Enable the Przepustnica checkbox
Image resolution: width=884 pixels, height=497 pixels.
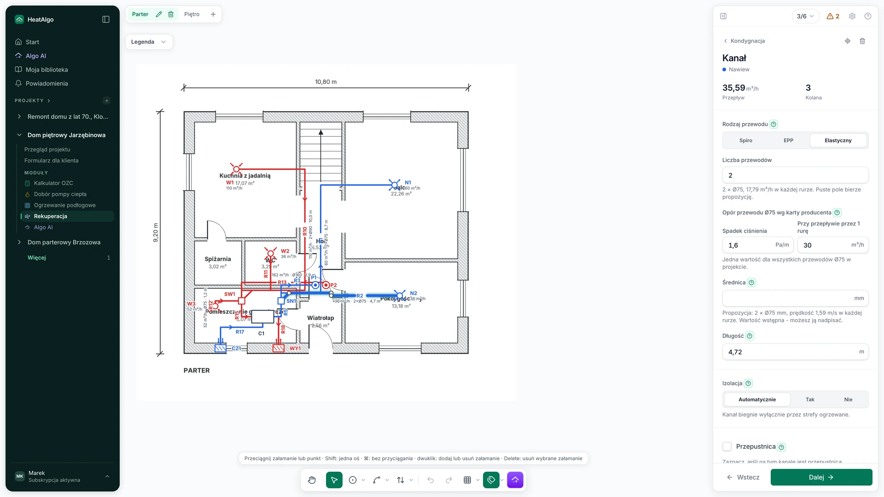(x=727, y=446)
